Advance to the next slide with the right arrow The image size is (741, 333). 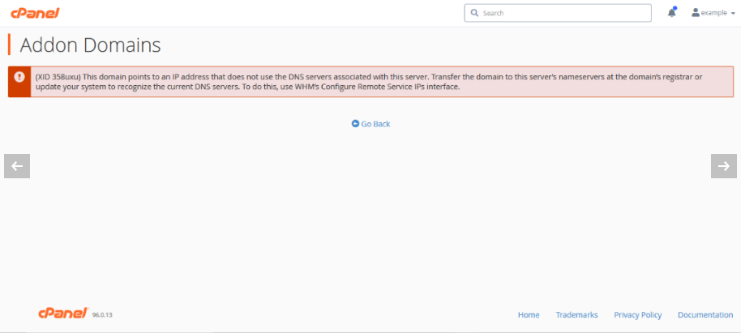coord(723,166)
